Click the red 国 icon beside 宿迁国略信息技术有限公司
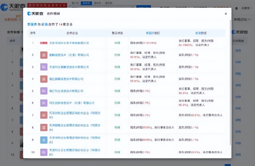 44,79
